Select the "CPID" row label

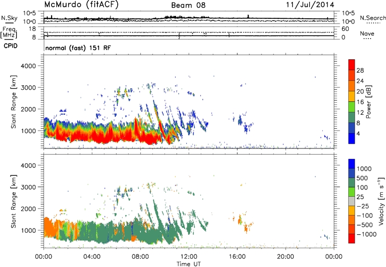(11, 46)
